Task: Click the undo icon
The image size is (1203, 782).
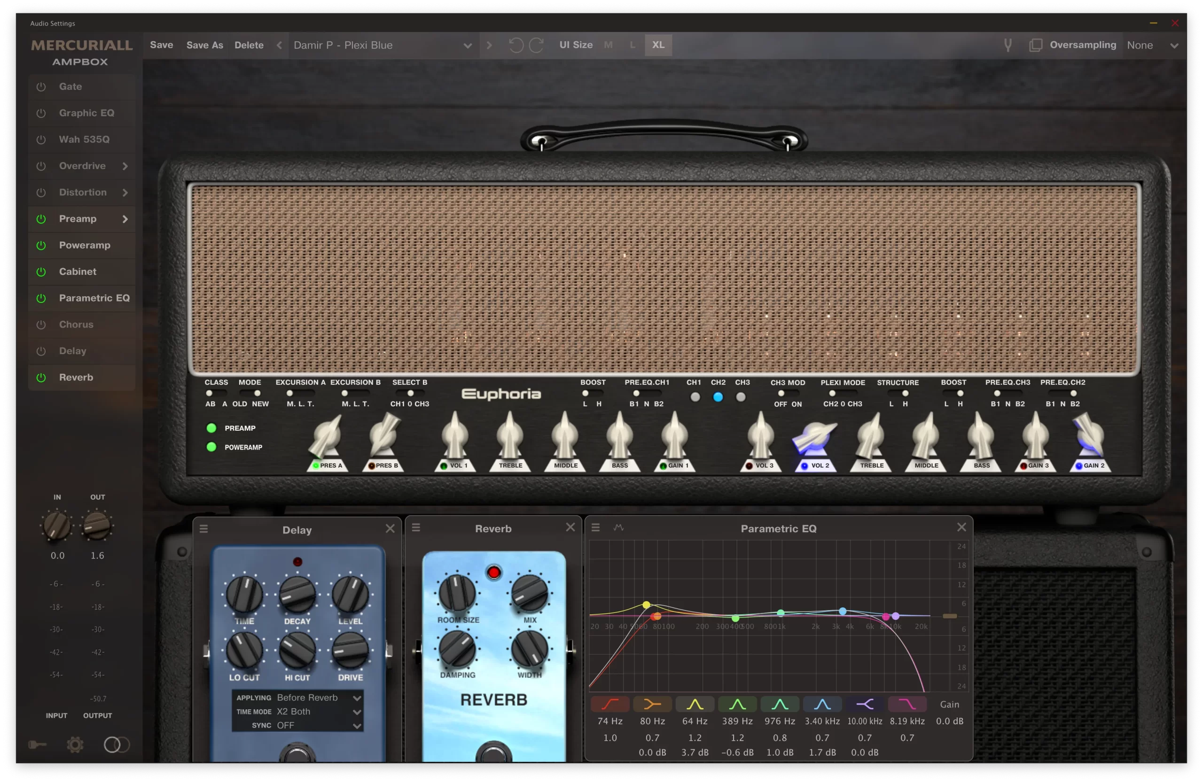Action: pos(516,46)
